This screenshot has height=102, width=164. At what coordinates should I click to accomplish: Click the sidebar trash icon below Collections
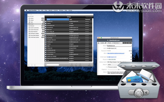(x=32, y=65)
